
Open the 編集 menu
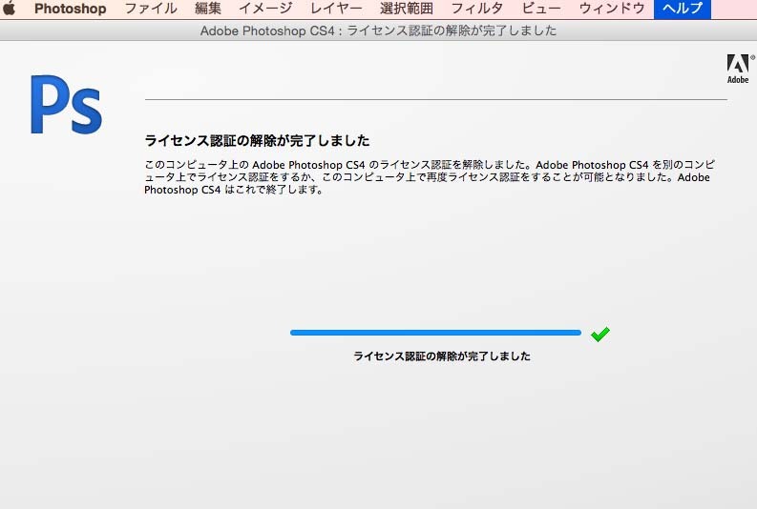point(208,9)
